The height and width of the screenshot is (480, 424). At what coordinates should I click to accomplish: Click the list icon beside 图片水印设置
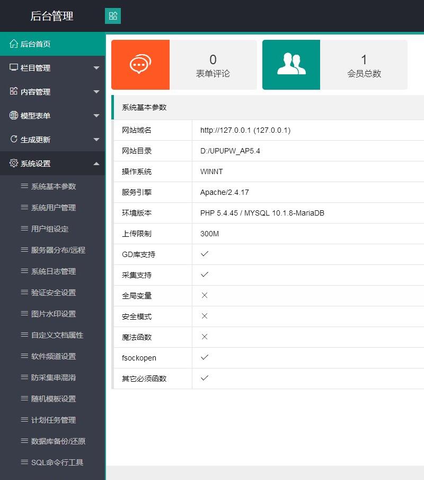[23, 314]
